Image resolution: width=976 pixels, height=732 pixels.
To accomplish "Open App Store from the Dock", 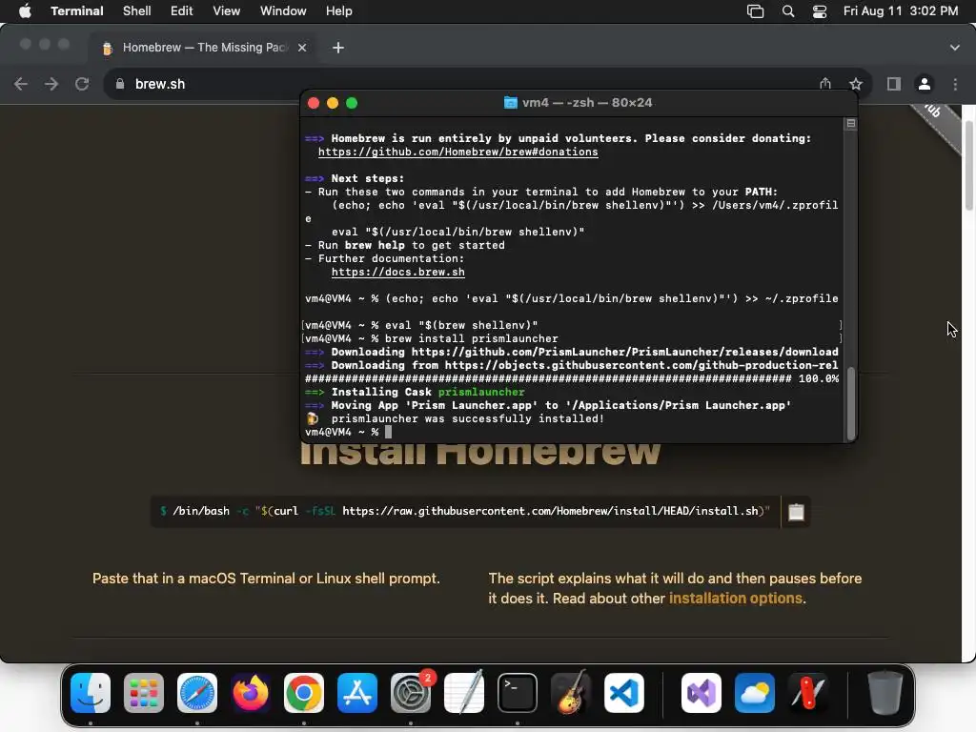I will pos(357,692).
